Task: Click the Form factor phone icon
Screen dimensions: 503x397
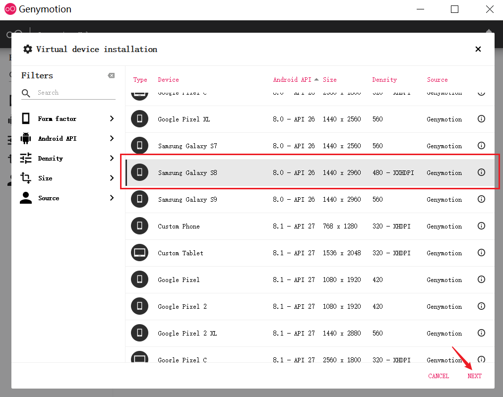Action: click(26, 118)
